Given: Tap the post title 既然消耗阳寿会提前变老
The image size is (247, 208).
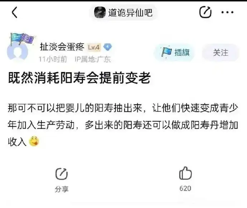Looking at the screenshot, I should (x=79, y=78).
